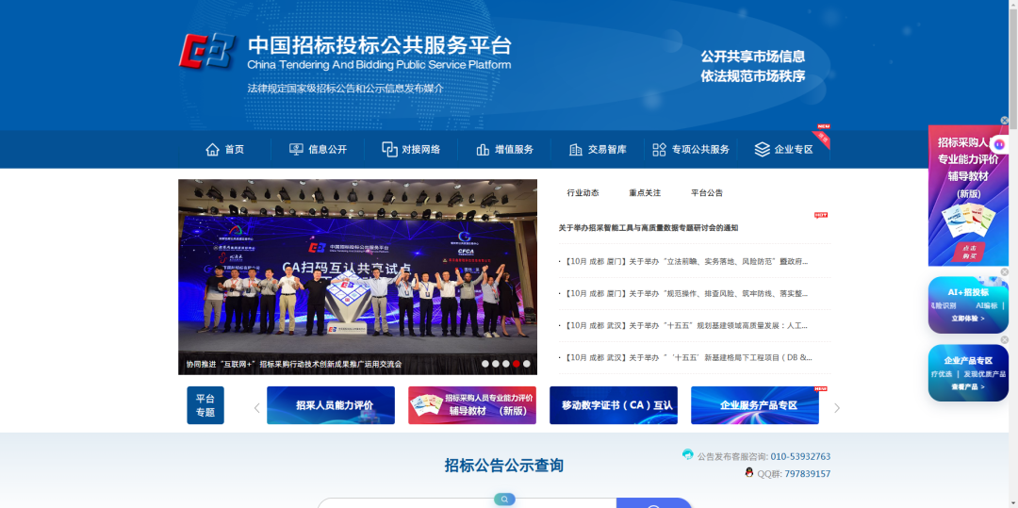
Task: Switch to the 行业动态 tab
Action: (583, 192)
